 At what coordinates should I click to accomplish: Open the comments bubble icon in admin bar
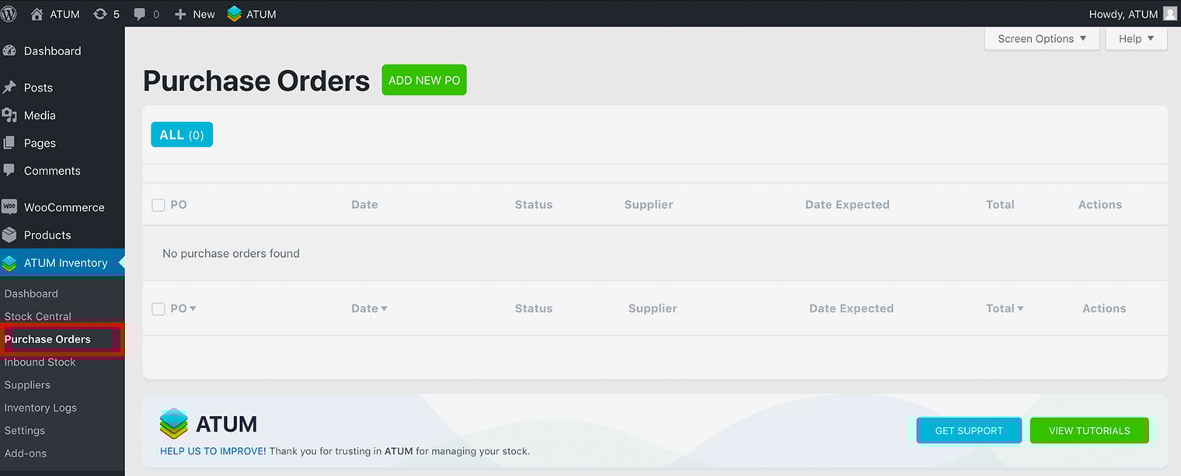click(140, 14)
